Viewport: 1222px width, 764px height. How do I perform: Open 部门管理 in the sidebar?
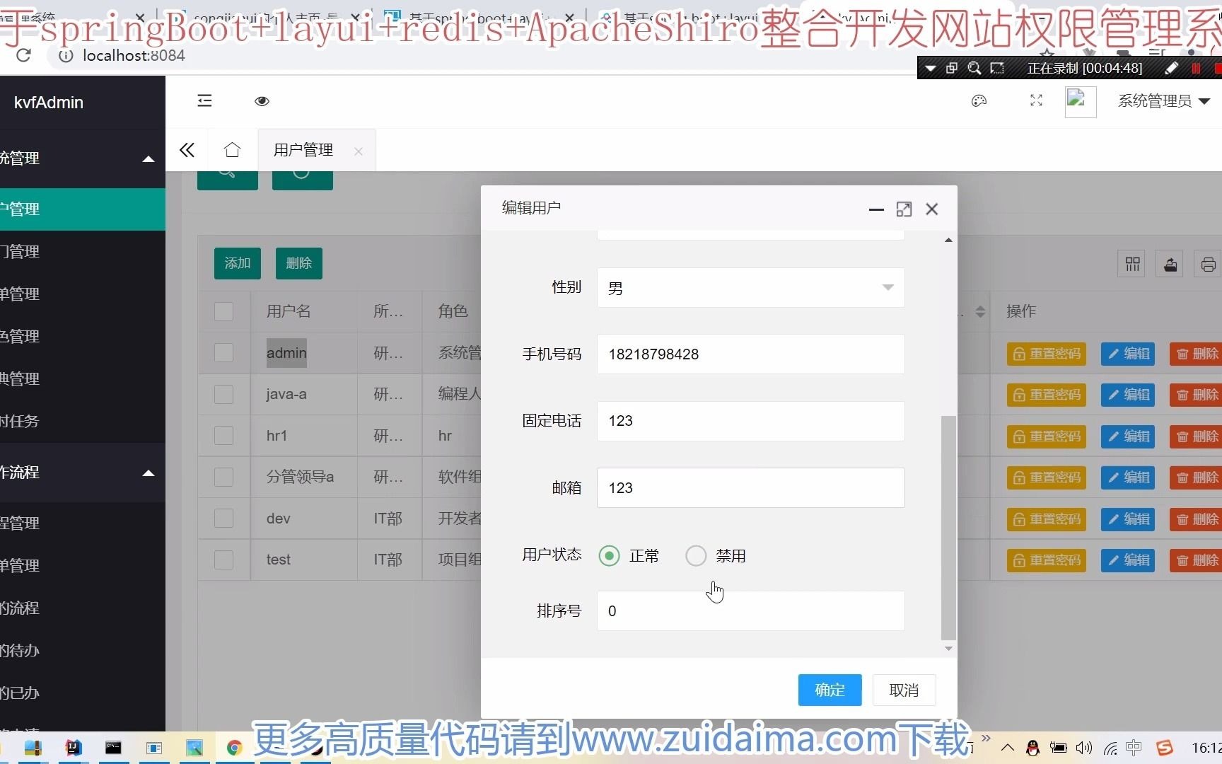pos(83,252)
